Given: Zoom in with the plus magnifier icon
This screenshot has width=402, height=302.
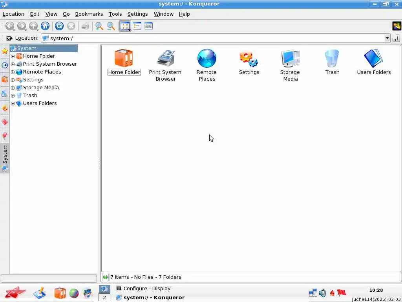Looking at the screenshot, I should [x=99, y=26].
